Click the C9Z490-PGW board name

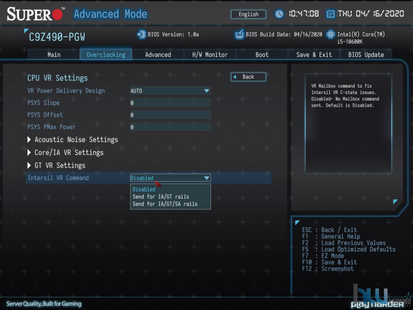[57, 37]
